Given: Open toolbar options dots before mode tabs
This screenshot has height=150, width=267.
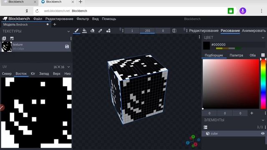Looking at the screenshot, I should click(186, 30).
